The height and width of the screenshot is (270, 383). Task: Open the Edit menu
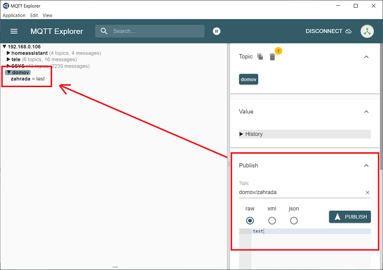[34, 15]
